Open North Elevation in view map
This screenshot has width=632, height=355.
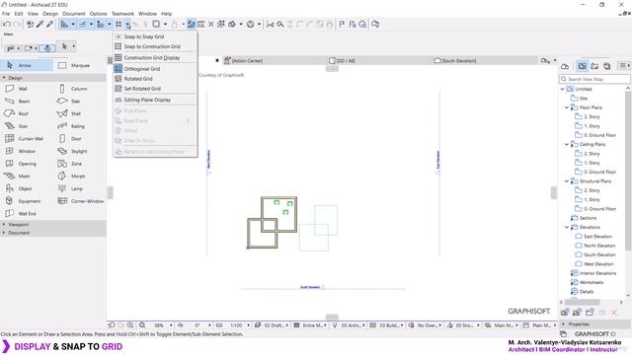599,246
